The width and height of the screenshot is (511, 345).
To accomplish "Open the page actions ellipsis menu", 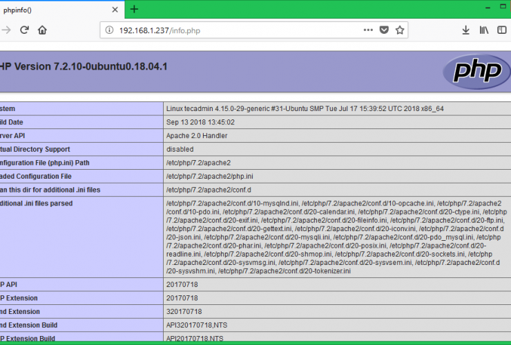I will (368, 30).
